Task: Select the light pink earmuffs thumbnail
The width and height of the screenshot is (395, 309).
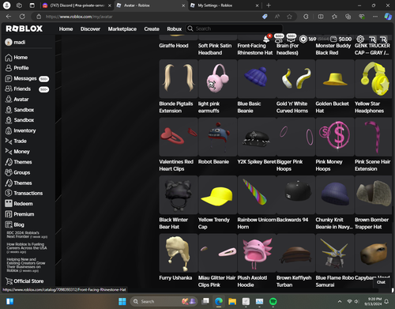Action: (217, 79)
